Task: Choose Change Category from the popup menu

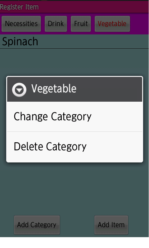Action: (x=74, y=117)
